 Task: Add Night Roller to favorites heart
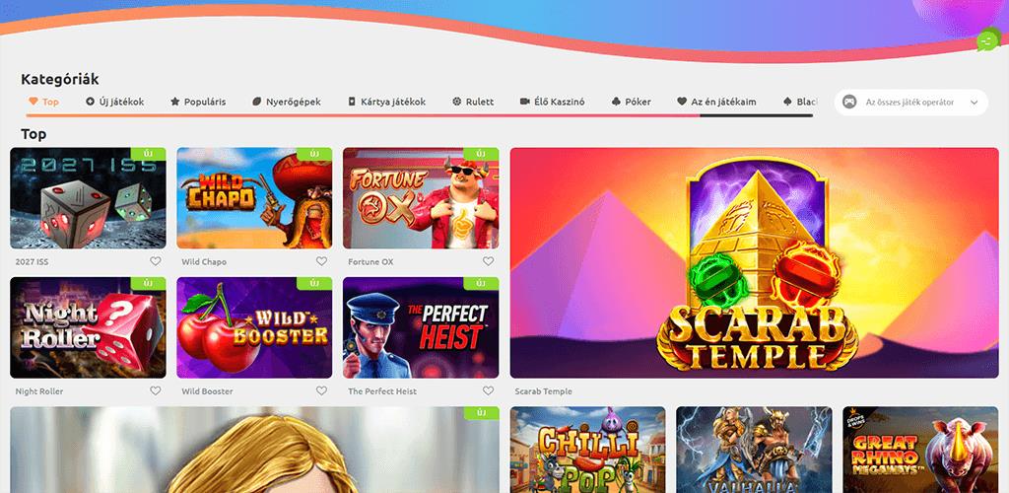[155, 390]
